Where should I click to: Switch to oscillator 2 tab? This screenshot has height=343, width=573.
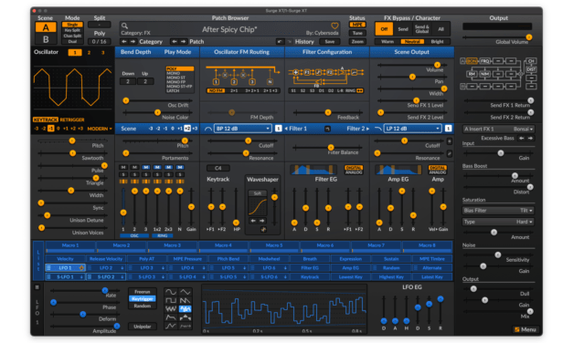[x=89, y=53]
